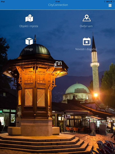
Task: Tap the location pin icon for Ovdje sam
Action: [87, 18]
